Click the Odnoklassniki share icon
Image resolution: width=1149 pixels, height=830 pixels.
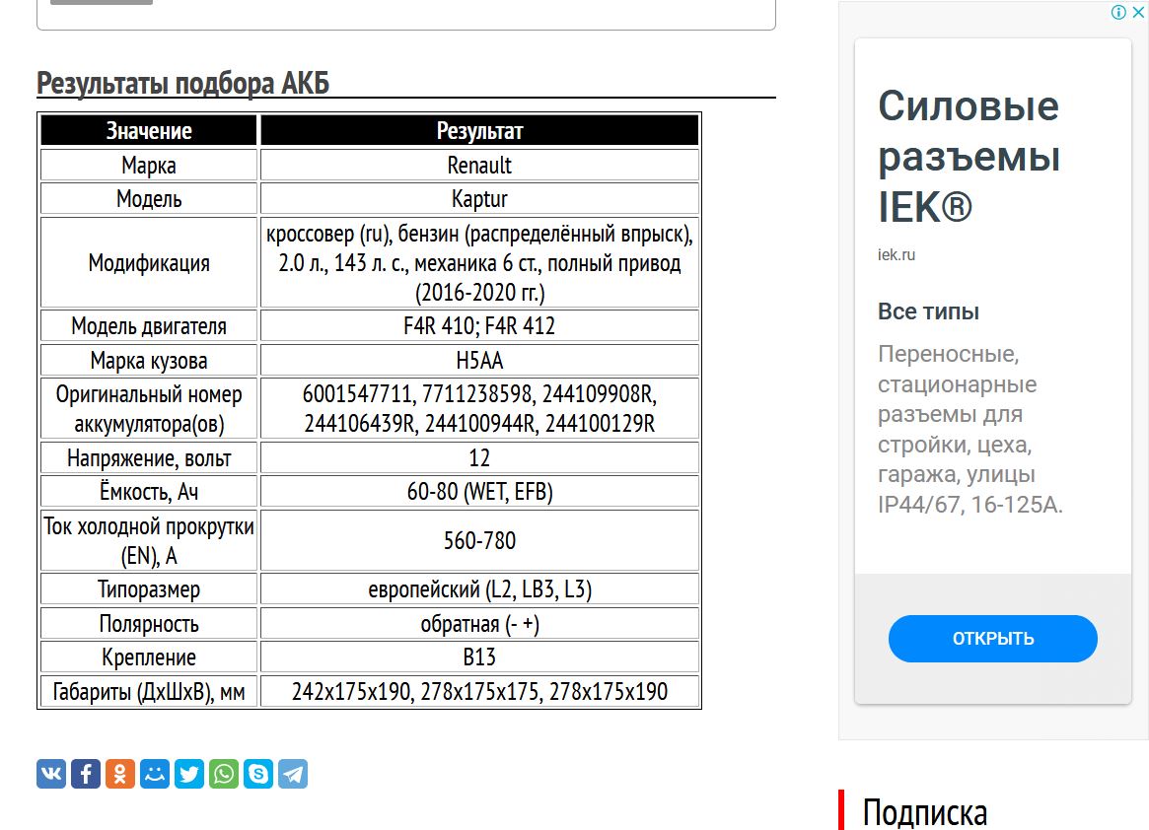[x=120, y=774]
